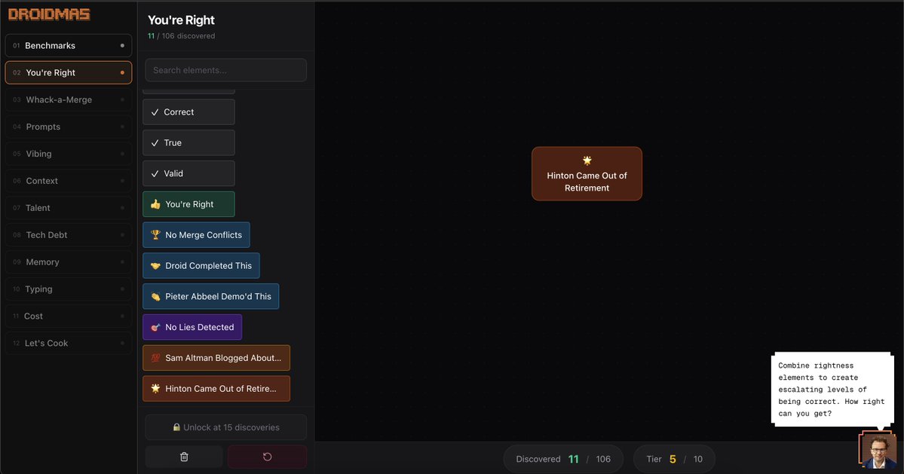Click the speech bubble hint text
The image size is (904, 474).
coord(832,390)
